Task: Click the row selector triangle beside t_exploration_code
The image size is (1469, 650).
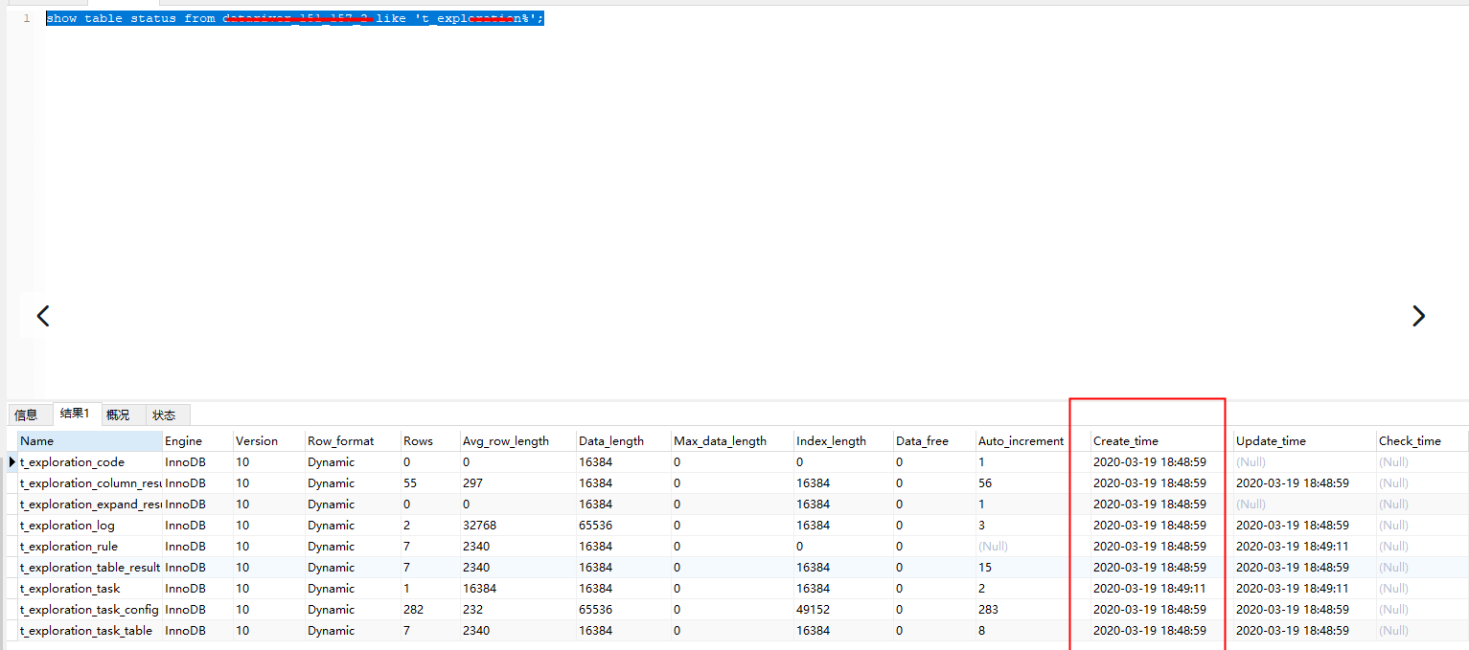Action: 10,461
